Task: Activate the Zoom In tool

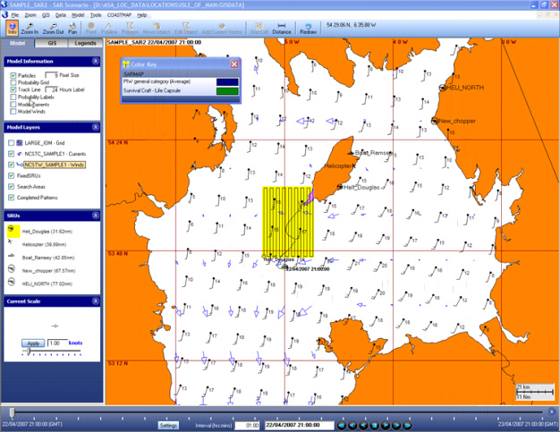Action: point(30,28)
